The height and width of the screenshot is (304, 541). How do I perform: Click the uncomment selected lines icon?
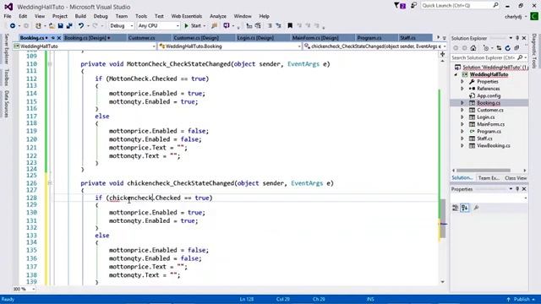(x=278, y=26)
